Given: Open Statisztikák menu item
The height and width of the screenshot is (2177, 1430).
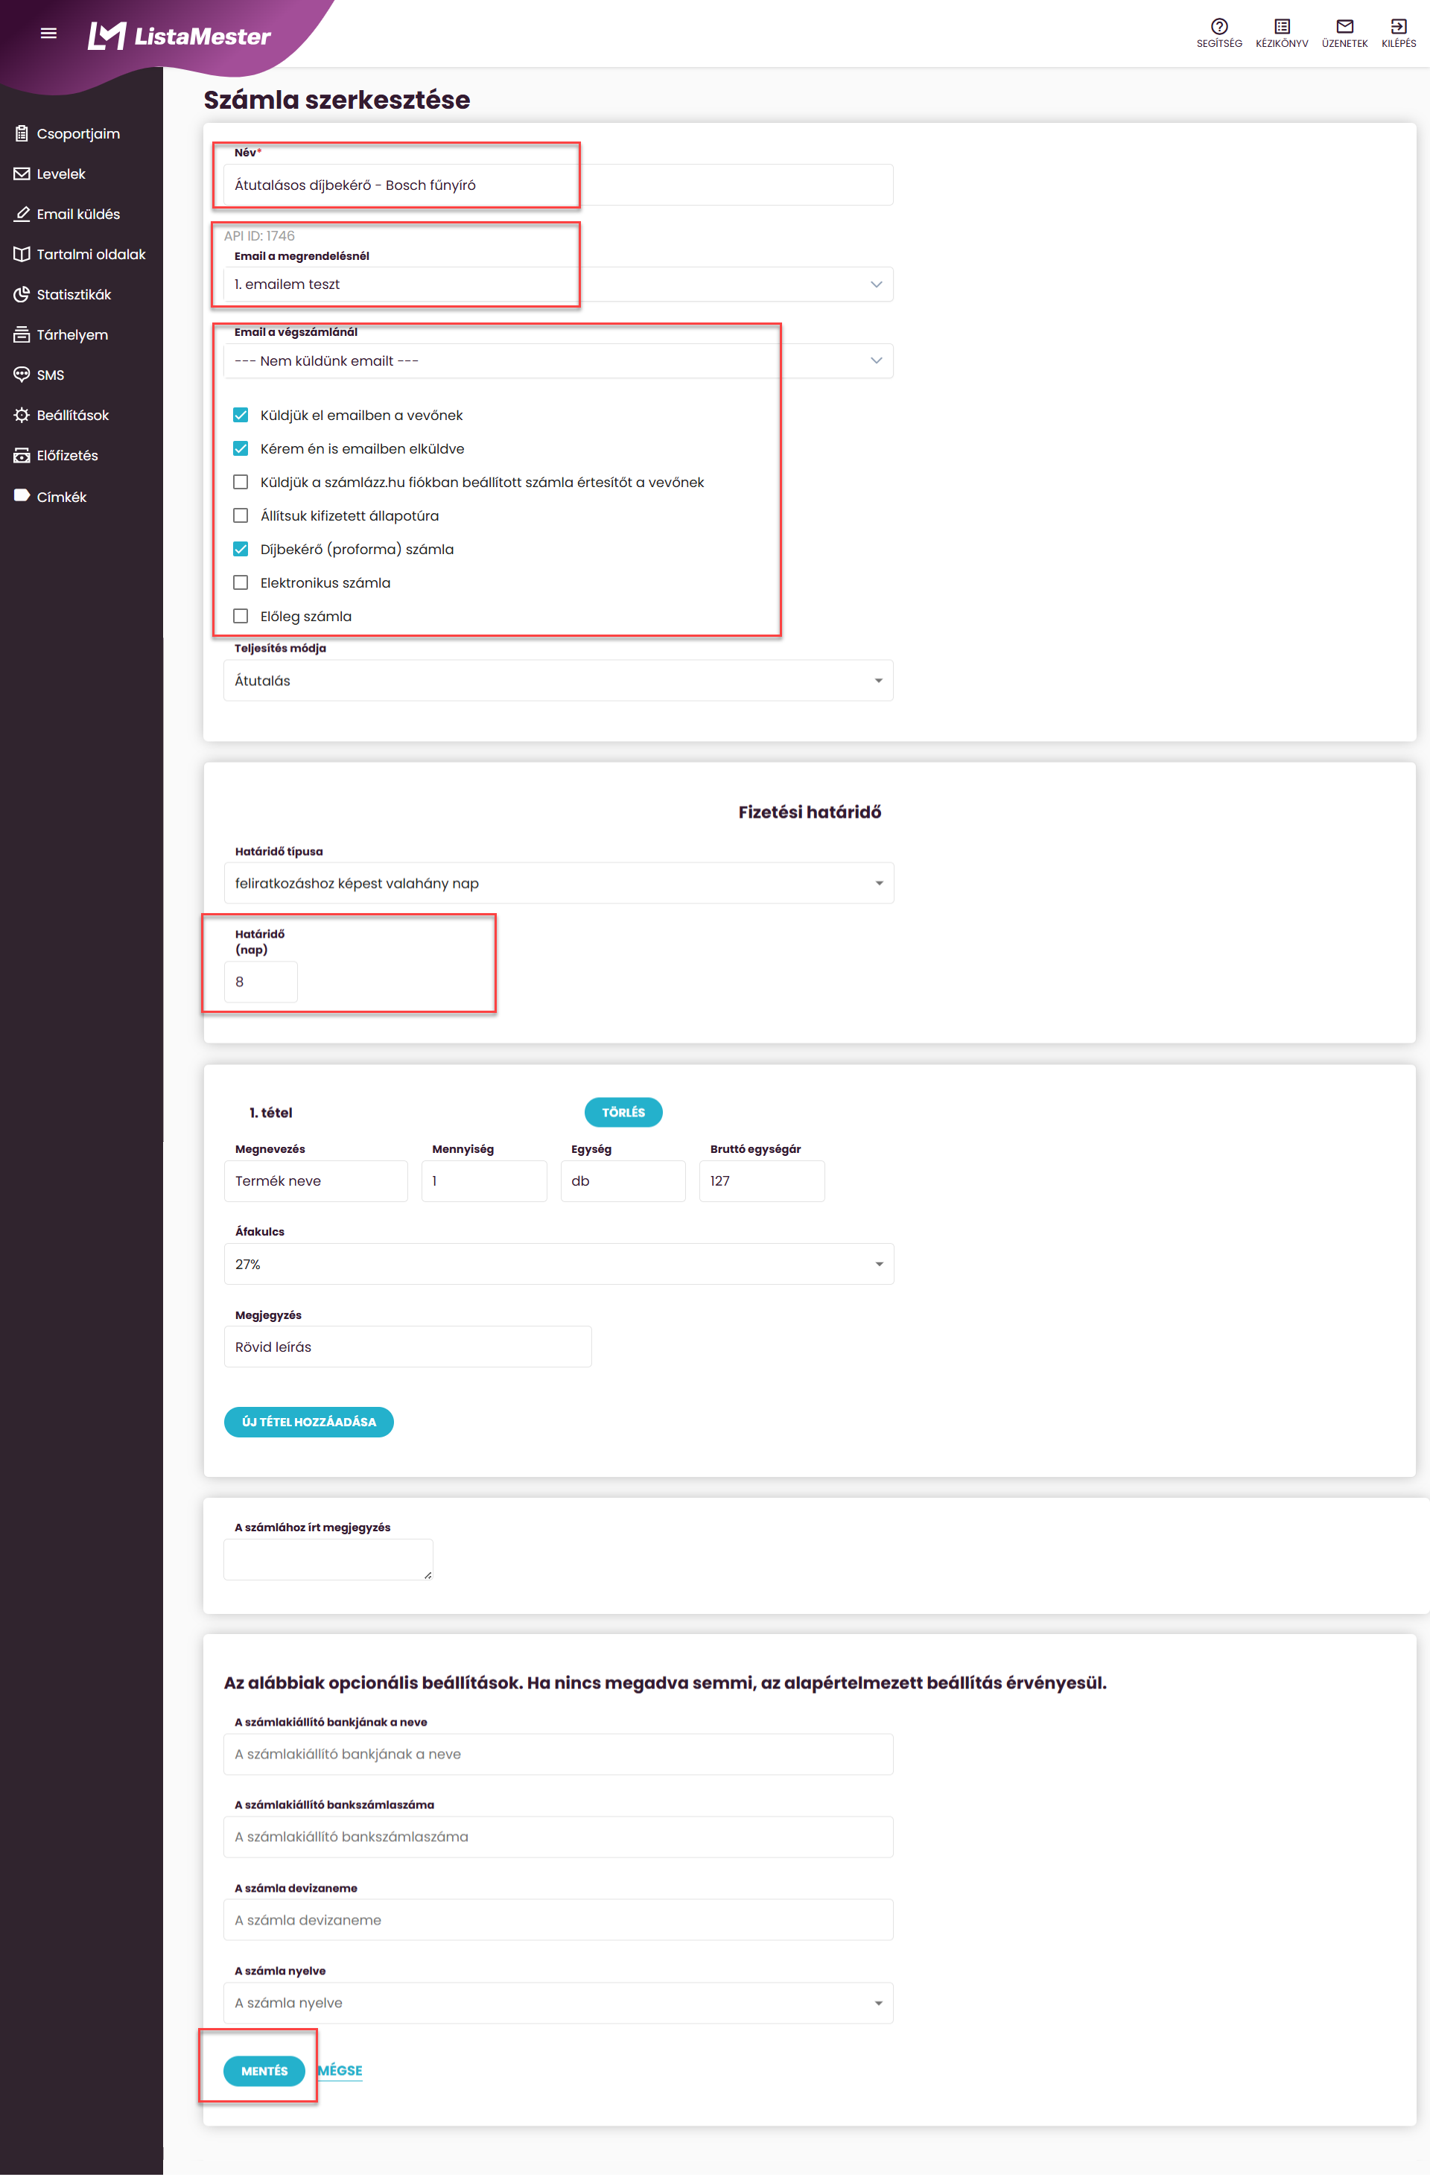Looking at the screenshot, I should (74, 294).
